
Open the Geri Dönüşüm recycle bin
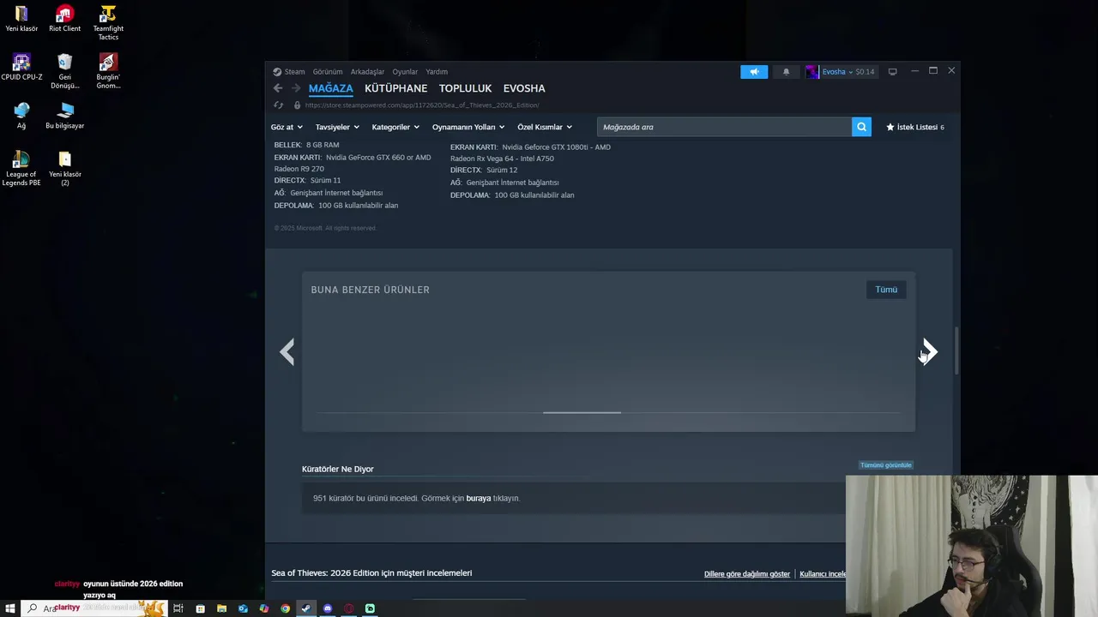[64, 72]
